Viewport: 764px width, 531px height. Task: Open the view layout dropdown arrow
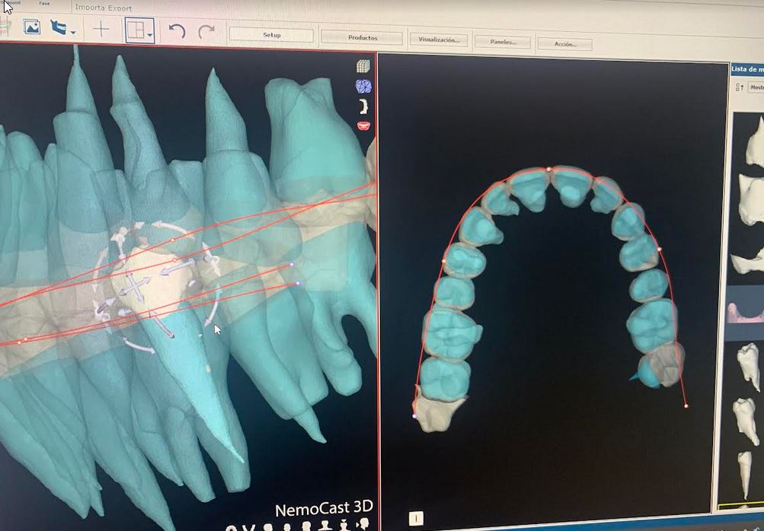pos(149,34)
